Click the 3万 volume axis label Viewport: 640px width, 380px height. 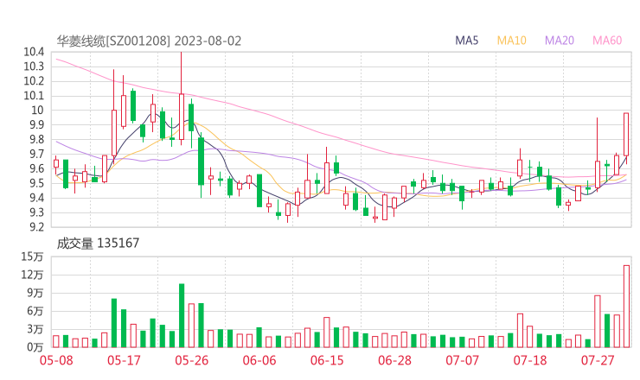pyautogui.click(x=35, y=329)
